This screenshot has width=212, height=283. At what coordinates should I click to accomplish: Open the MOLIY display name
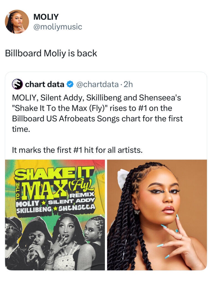point(46,17)
